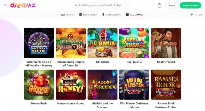The image size is (205, 111).
Task: Click the 'Honey Rush' title text
Action: click(39, 103)
